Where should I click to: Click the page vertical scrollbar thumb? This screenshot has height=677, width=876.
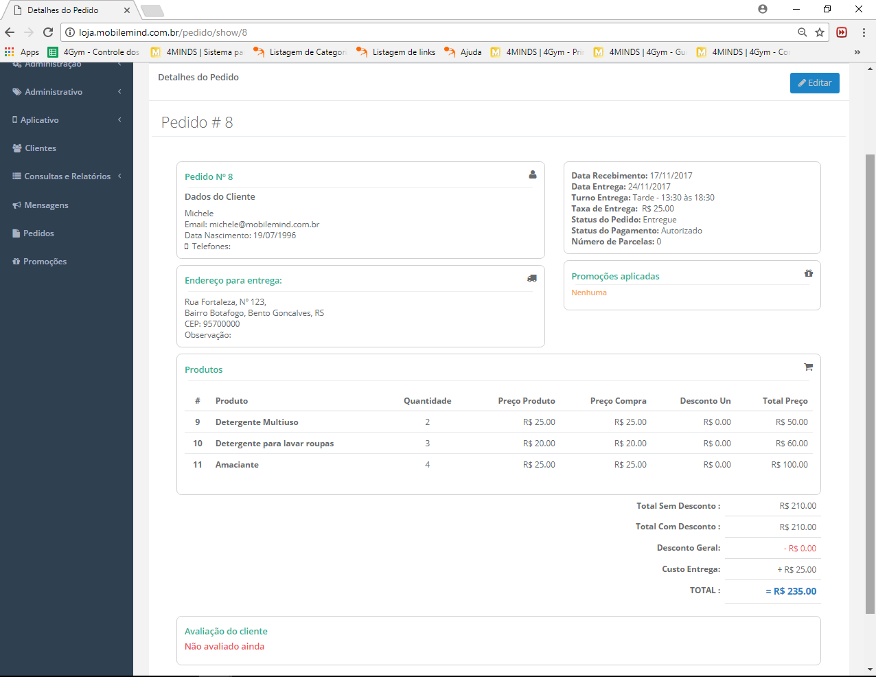click(870, 385)
